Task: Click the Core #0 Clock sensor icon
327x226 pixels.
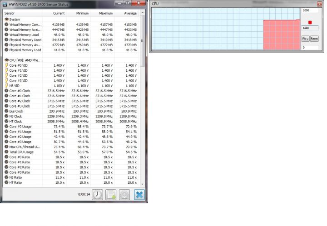Action: click(x=6, y=91)
